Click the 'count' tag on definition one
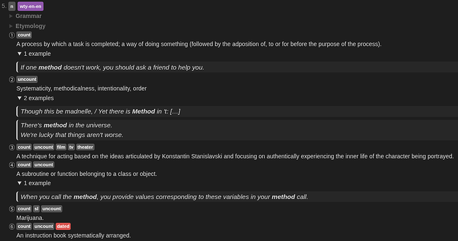 coord(24,35)
